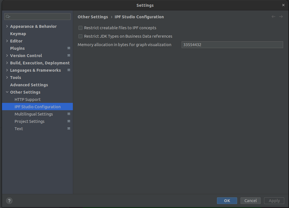289x208 pixels.
Task: Enable Restrict creatable files to IPF concepts
Action: (x=80, y=28)
